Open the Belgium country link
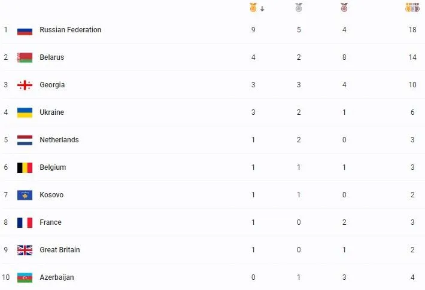Image resolution: width=425 pixels, height=290 pixels. click(53, 167)
